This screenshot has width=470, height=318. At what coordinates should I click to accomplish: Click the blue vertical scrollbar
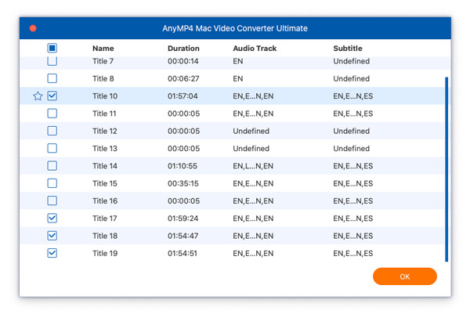point(446,168)
